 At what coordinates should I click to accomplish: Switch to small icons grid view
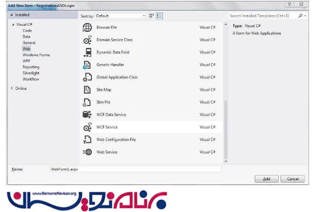pyautogui.click(x=151, y=16)
